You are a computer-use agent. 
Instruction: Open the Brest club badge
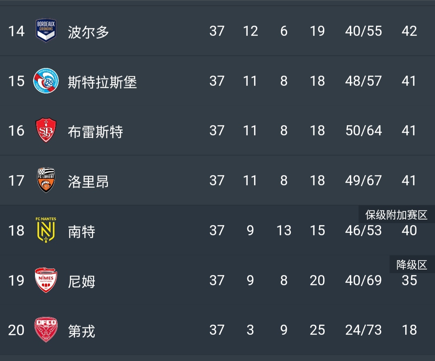pos(46,131)
